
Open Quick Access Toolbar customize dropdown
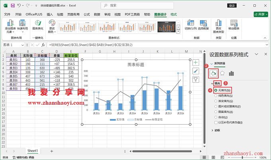(x=36, y=6)
